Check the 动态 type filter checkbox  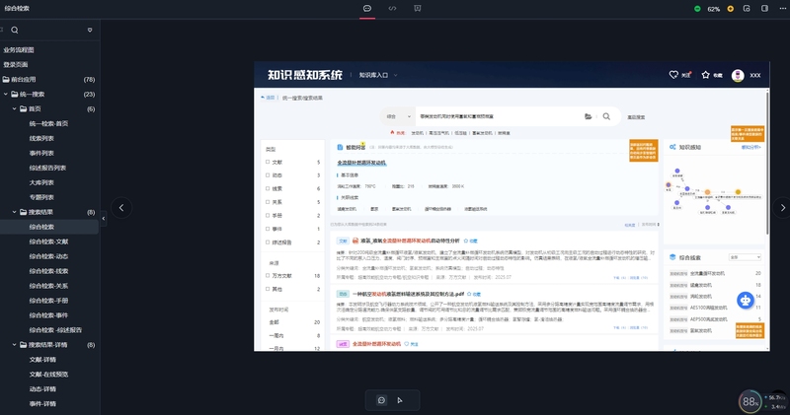point(268,175)
